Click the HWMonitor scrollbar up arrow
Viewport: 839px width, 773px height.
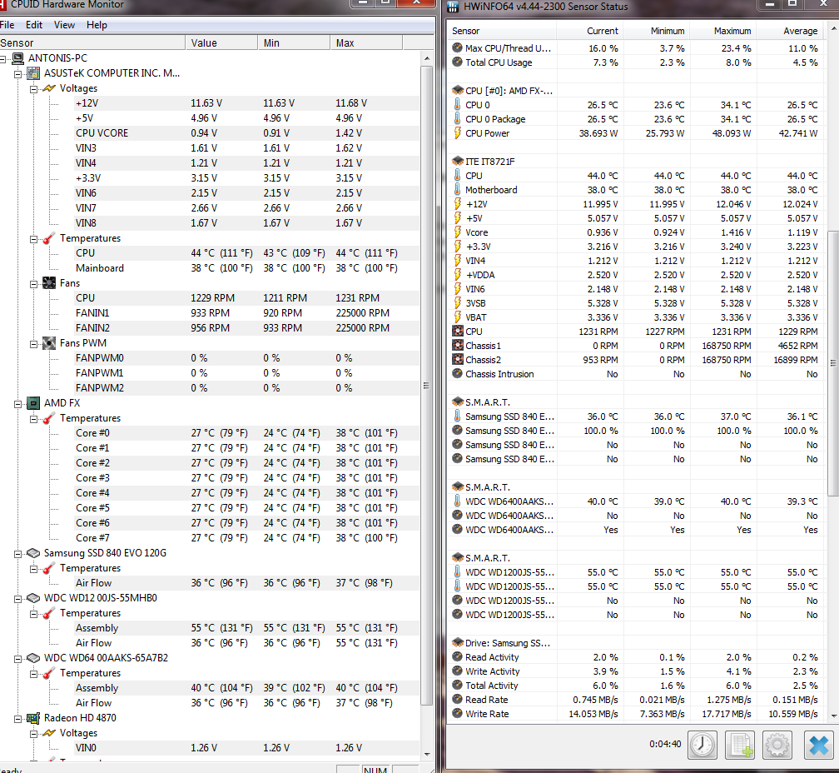tap(427, 57)
